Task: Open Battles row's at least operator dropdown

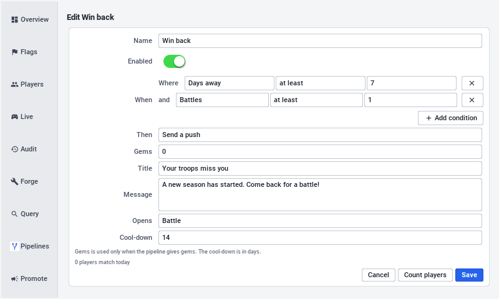Action: point(316,100)
